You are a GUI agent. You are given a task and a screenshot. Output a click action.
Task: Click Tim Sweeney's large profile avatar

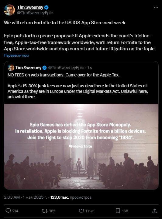click(9, 10)
